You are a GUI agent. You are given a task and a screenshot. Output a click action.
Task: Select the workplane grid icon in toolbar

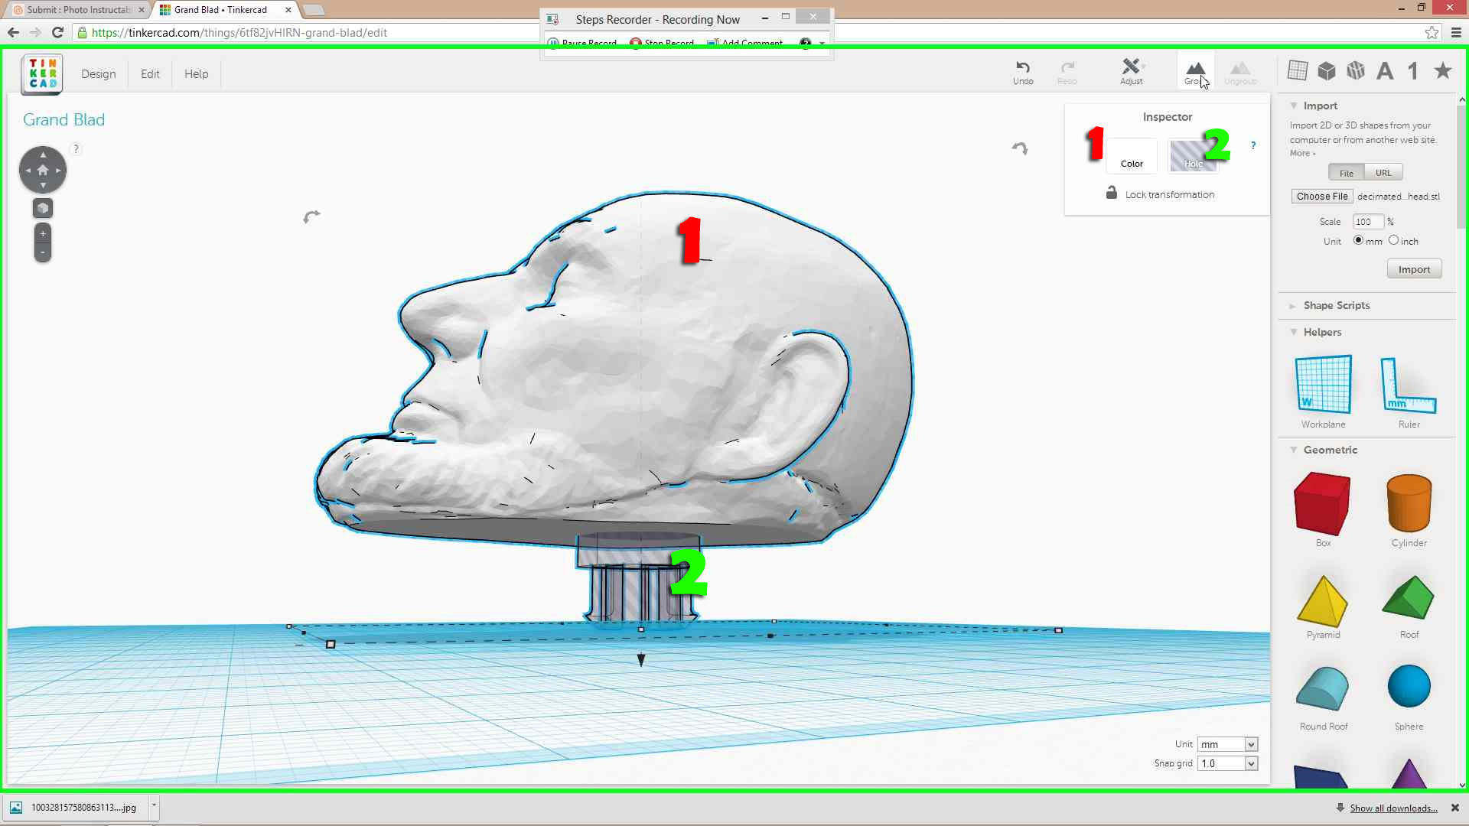1298,70
